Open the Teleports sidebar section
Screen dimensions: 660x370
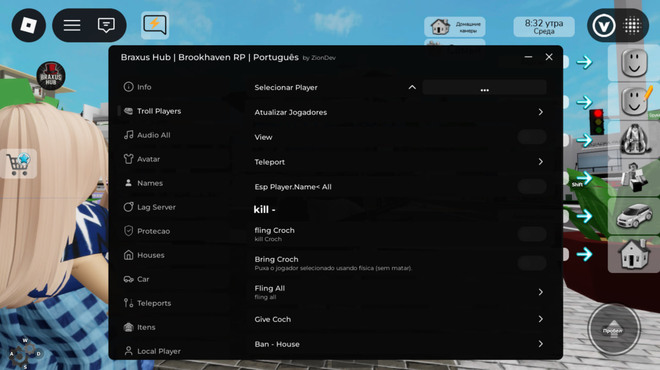tap(154, 303)
